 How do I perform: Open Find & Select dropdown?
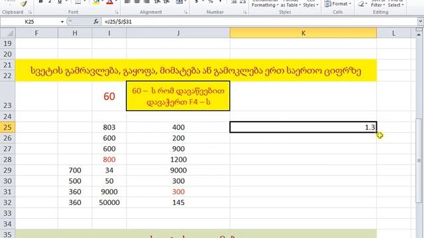(x=396, y=3)
